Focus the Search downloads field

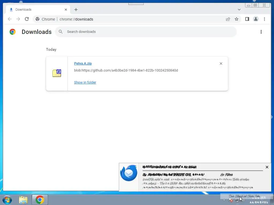coord(146,32)
